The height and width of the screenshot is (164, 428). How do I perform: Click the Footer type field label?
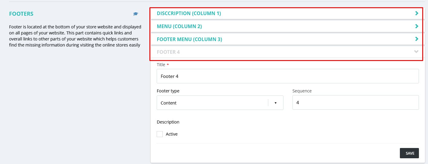pyautogui.click(x=168, y=91)
